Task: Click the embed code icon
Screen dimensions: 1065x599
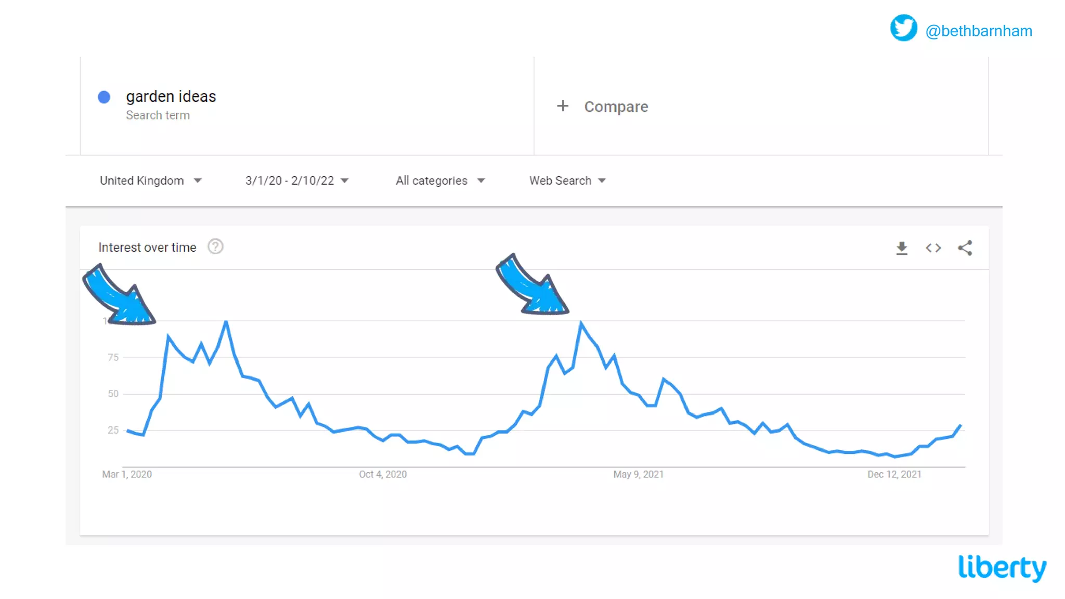Action: (x=933, y=248)
